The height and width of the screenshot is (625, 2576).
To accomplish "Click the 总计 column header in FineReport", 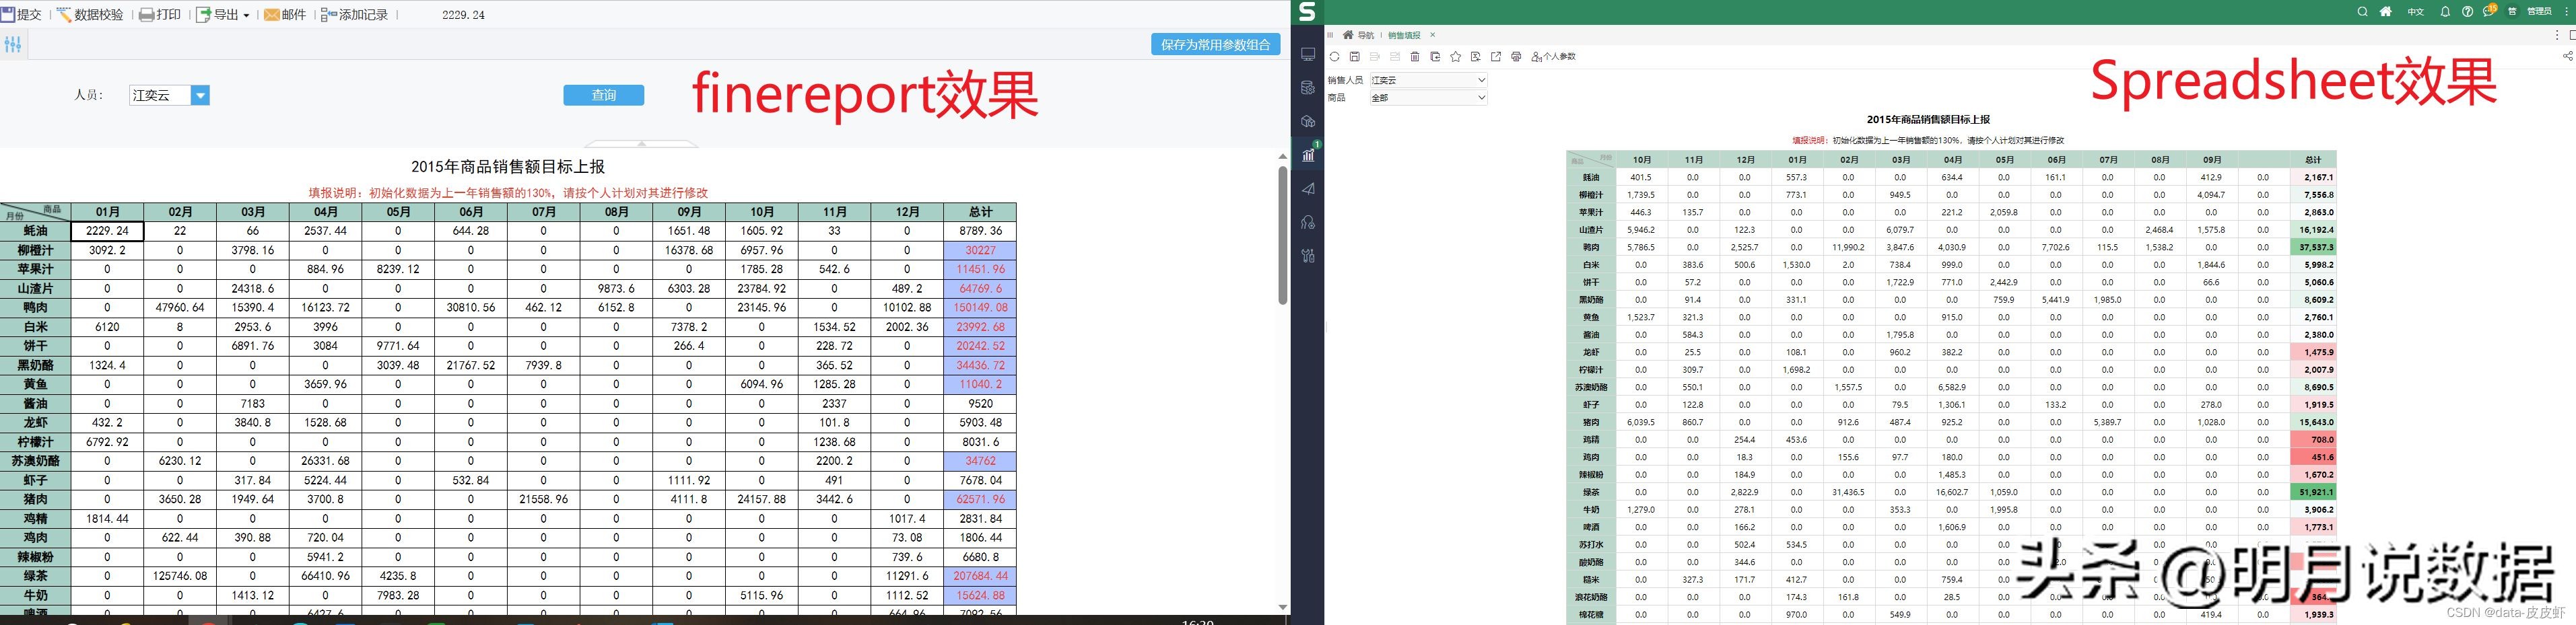I will point(980,212).
